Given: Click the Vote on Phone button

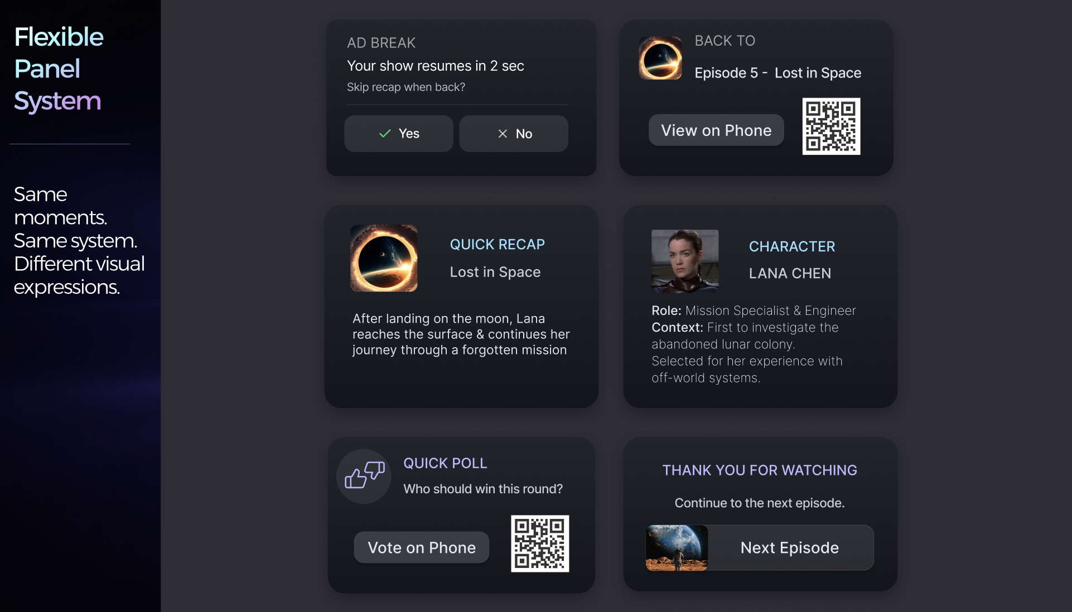Looking at the screenshot, I should pyautogui.click(x=422, y=547).
